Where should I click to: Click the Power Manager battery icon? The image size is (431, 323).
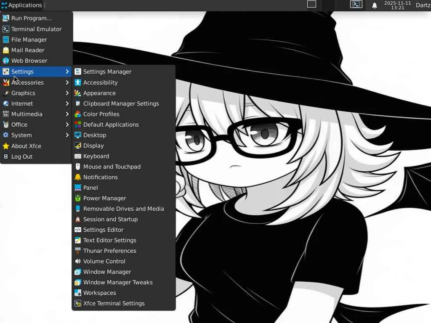pos(78,198)
